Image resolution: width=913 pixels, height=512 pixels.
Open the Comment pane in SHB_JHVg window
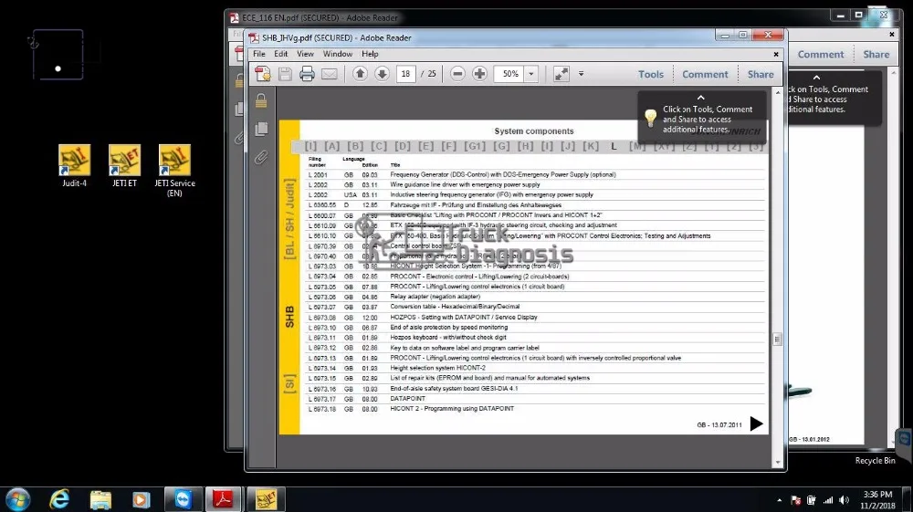(705, 75)
